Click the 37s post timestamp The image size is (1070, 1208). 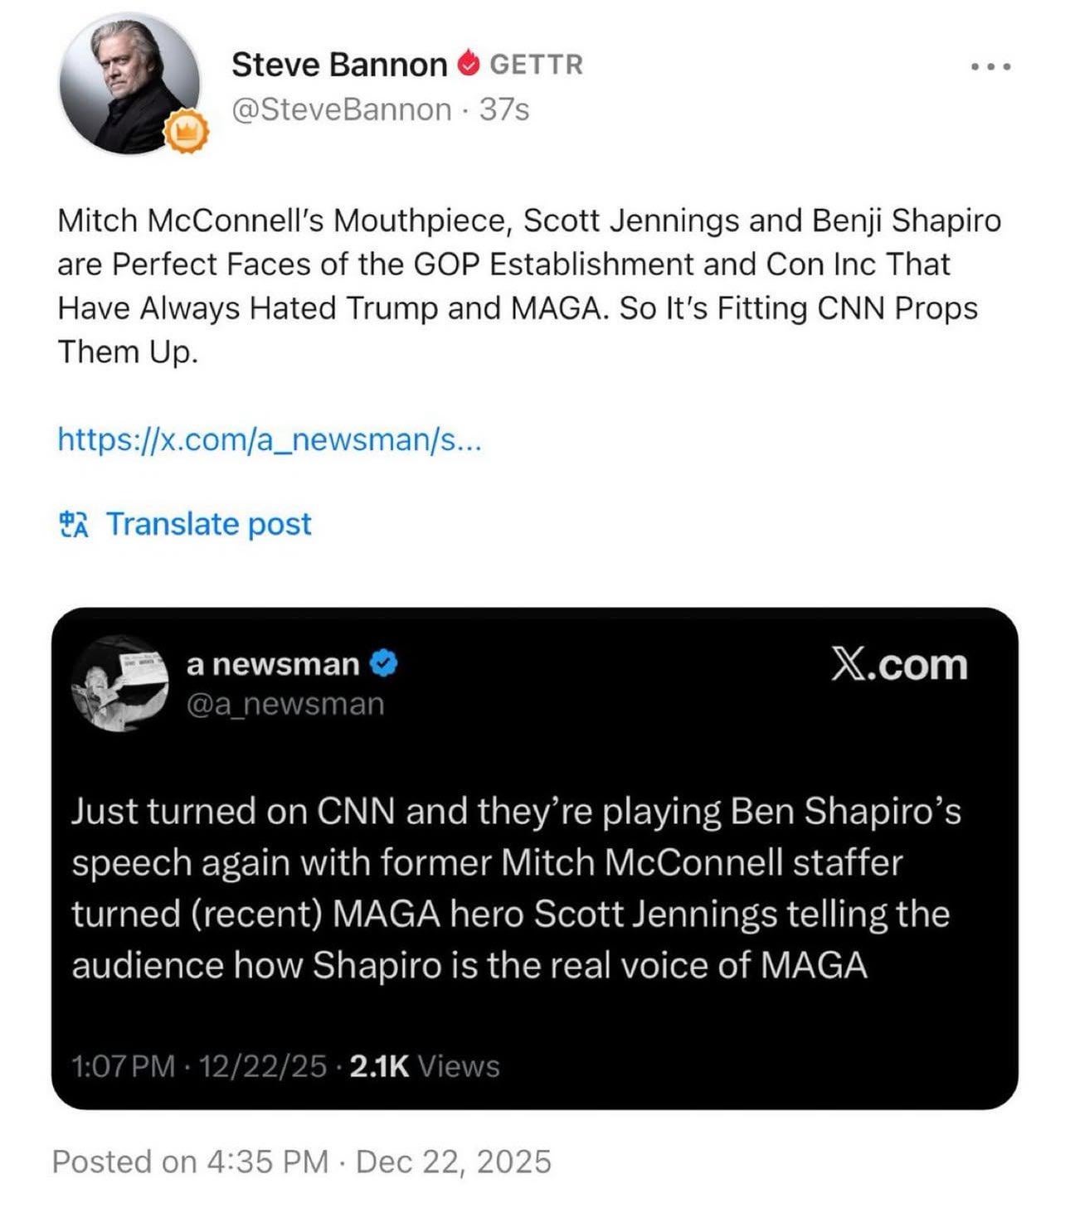[504, 109]
